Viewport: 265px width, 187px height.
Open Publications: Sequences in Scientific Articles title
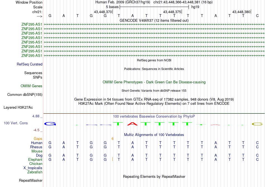click(x=154, y=69)
